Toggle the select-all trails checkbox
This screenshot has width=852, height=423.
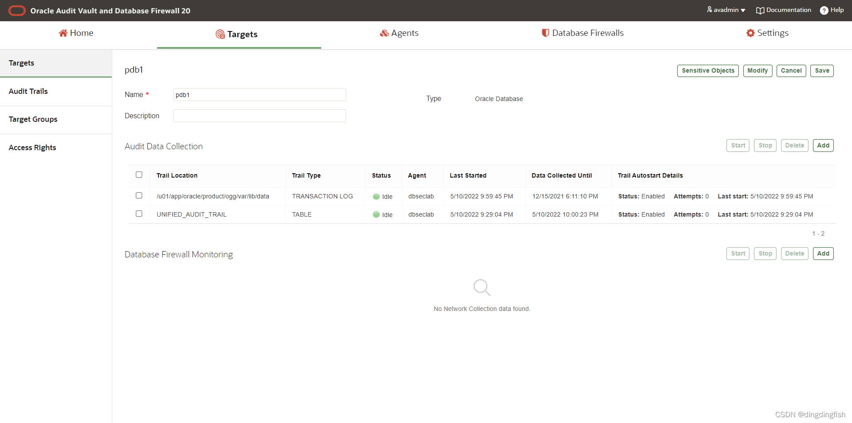tap(139, 175)
